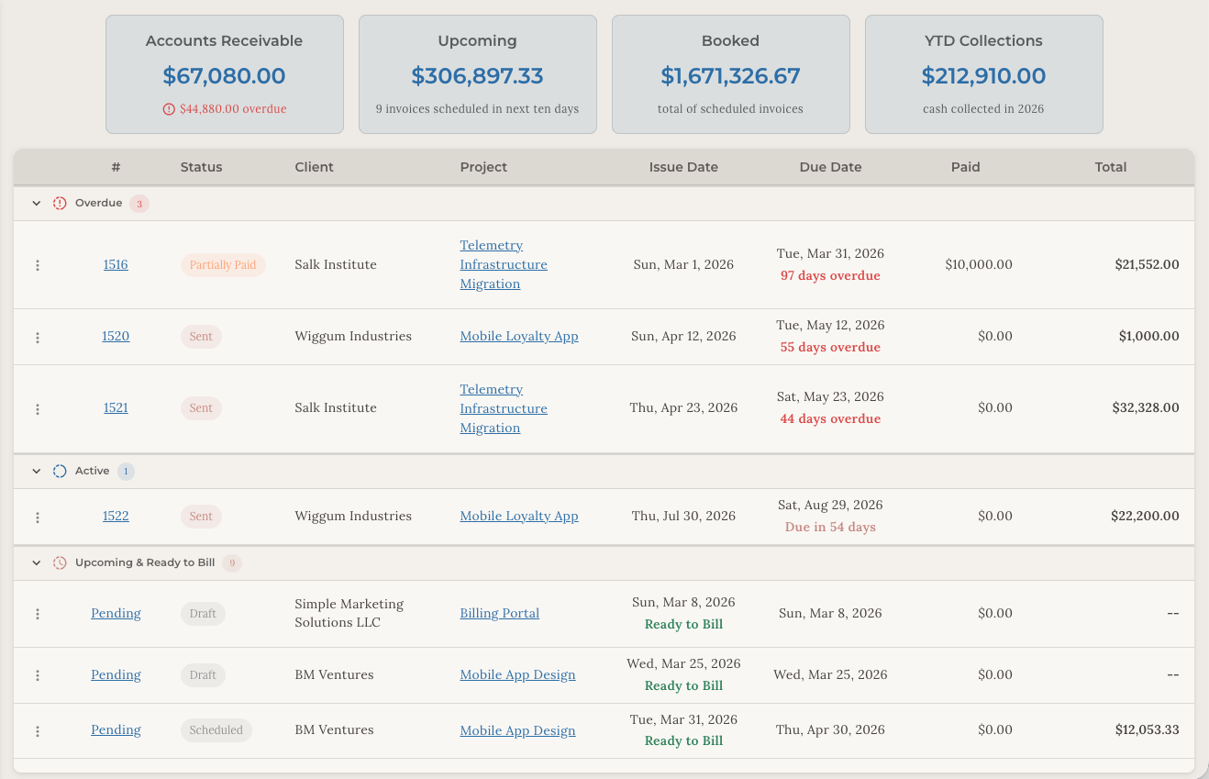Click 'Simple Marketing Solutions LLC' client name
The height and width of the screenshot is (779, 1209).
click(349, 613)
